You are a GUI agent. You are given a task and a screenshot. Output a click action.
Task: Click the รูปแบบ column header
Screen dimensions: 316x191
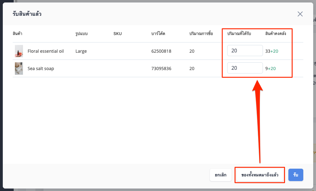click(x=81, y=33)
